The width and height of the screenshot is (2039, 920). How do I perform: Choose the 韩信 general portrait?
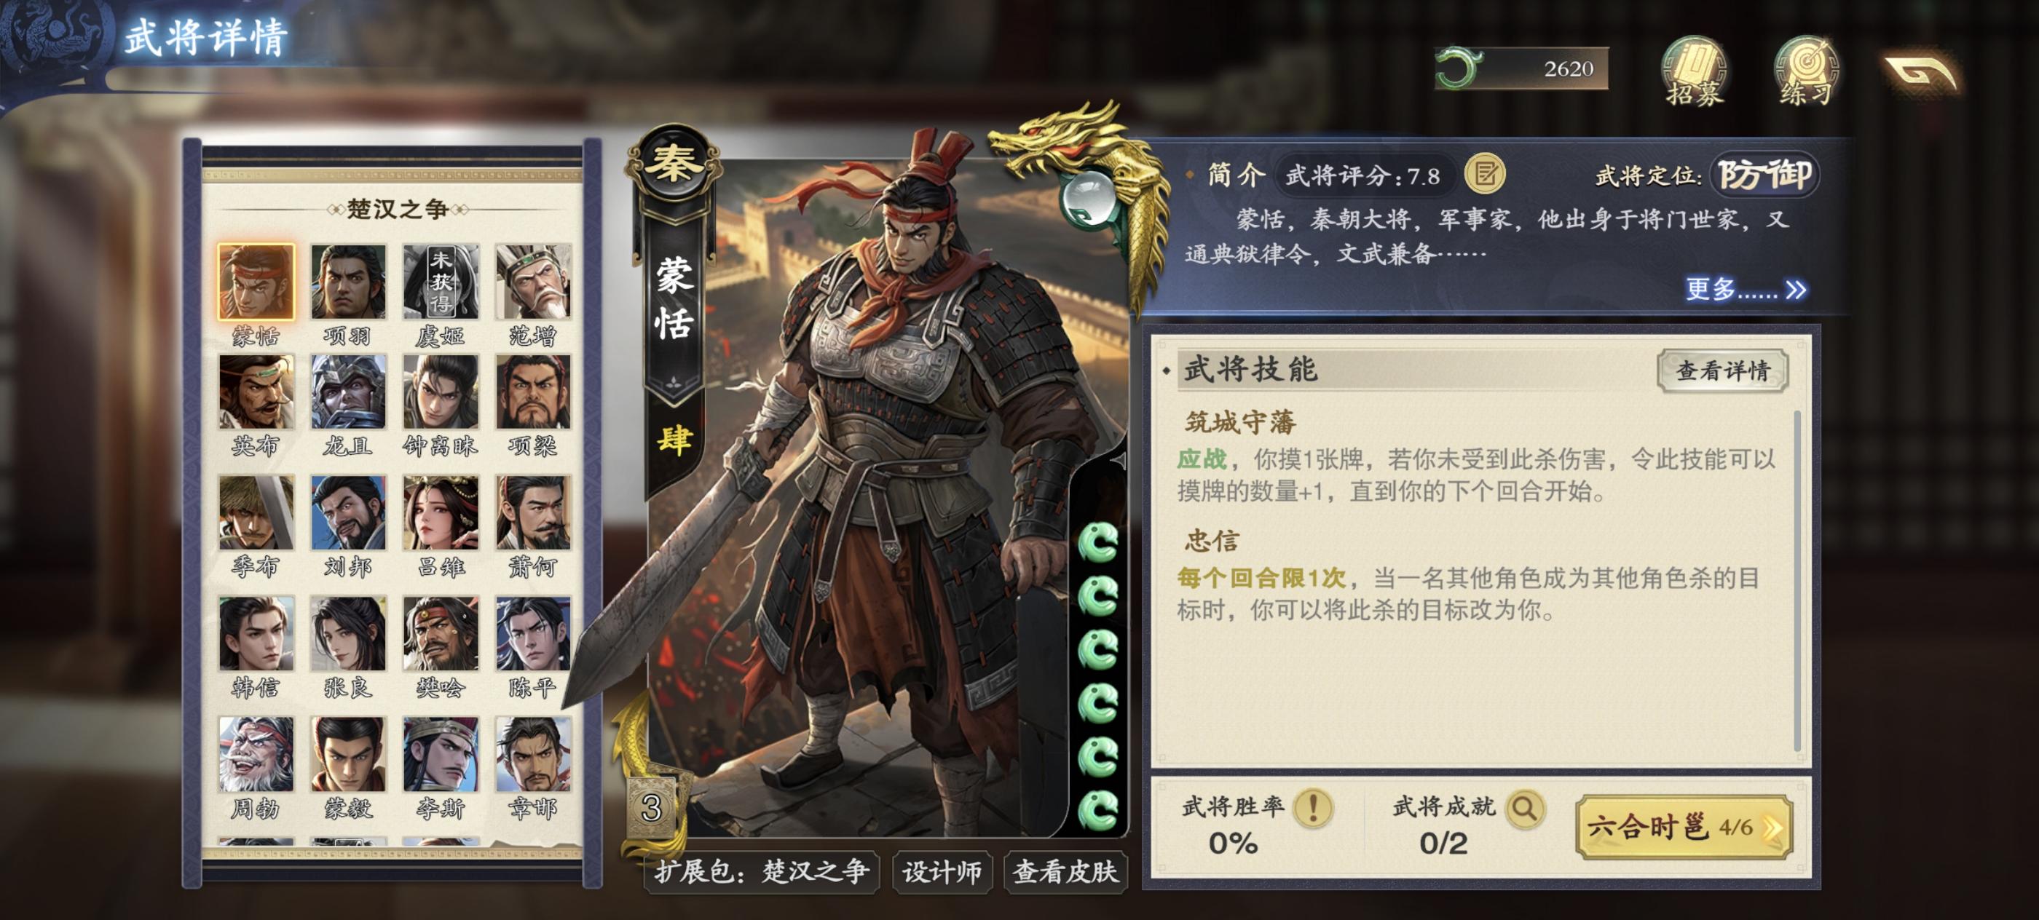256,647
